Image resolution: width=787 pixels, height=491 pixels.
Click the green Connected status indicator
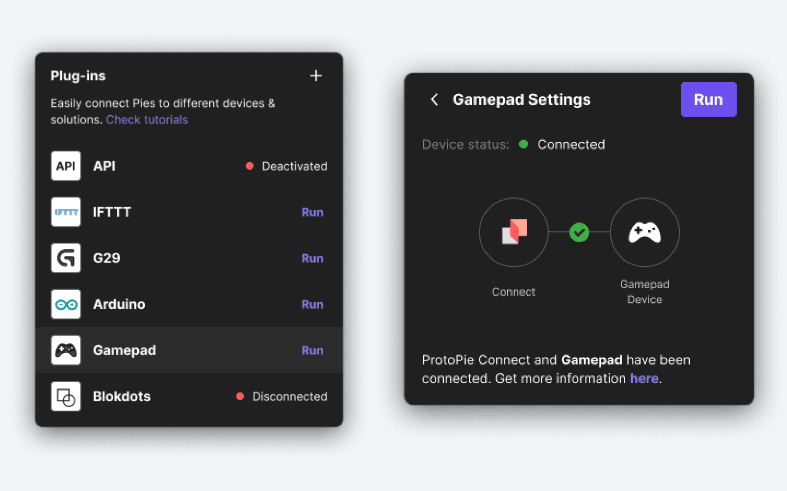[524, 144]
